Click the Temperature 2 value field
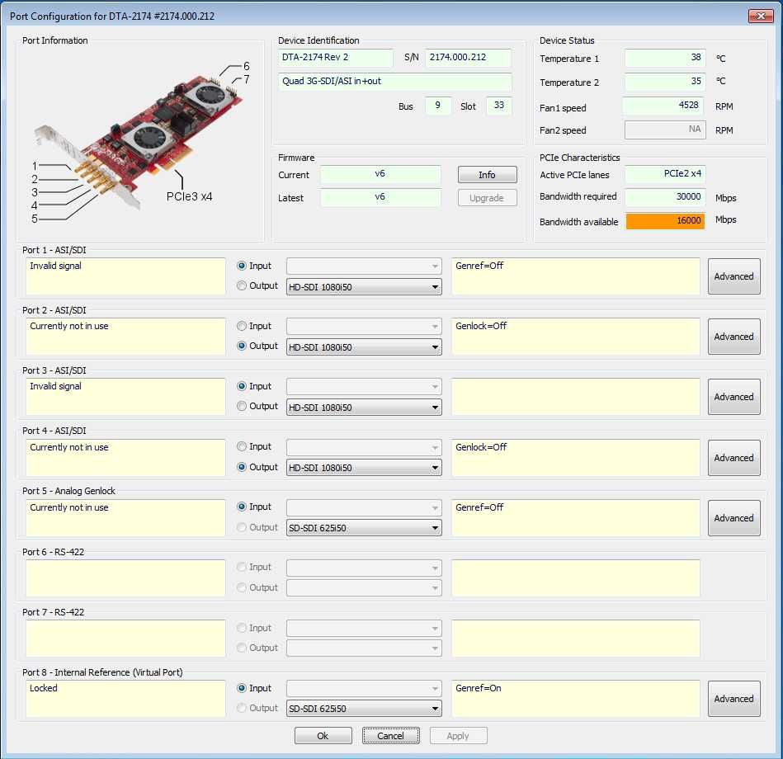This screenshot has height=759, width=783. tap(665, 82)
